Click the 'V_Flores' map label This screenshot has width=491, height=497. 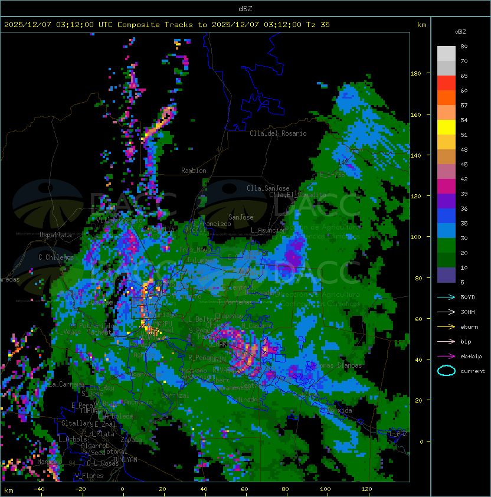click(89, 476)
